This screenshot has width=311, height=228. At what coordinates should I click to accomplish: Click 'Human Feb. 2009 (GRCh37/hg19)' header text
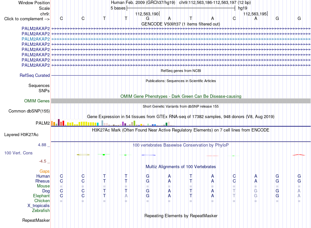pyautogui.click(x=143, y=3)
